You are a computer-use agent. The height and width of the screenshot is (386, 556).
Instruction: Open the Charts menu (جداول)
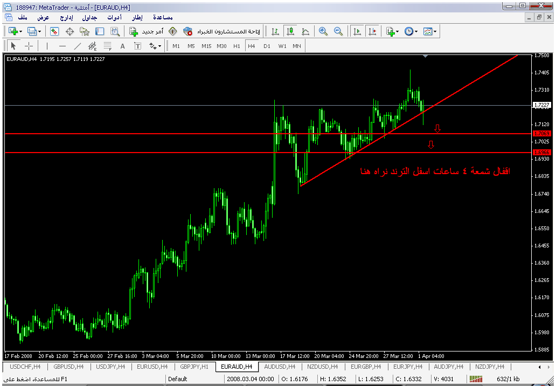pyautogui.click(x=90, y=17)
